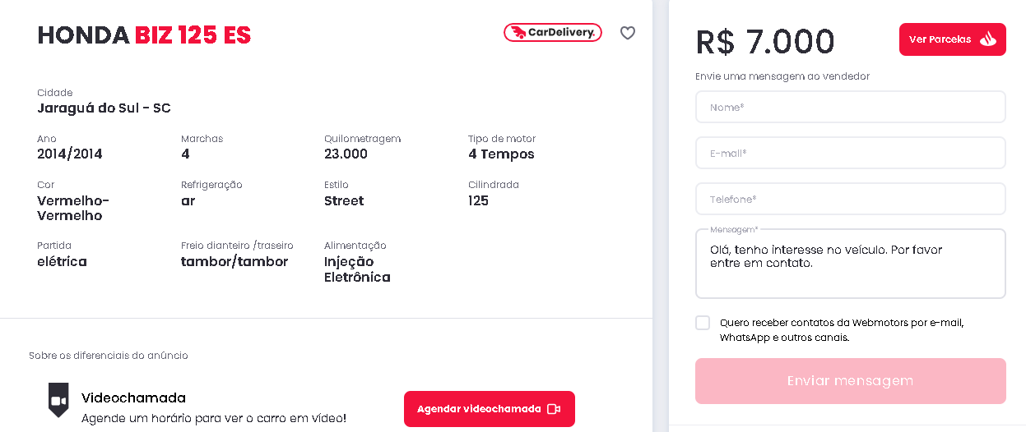
Task: Click the Jaraguá do Sul - SC city text
Action: pyautogui.click(x=104, y=108)
